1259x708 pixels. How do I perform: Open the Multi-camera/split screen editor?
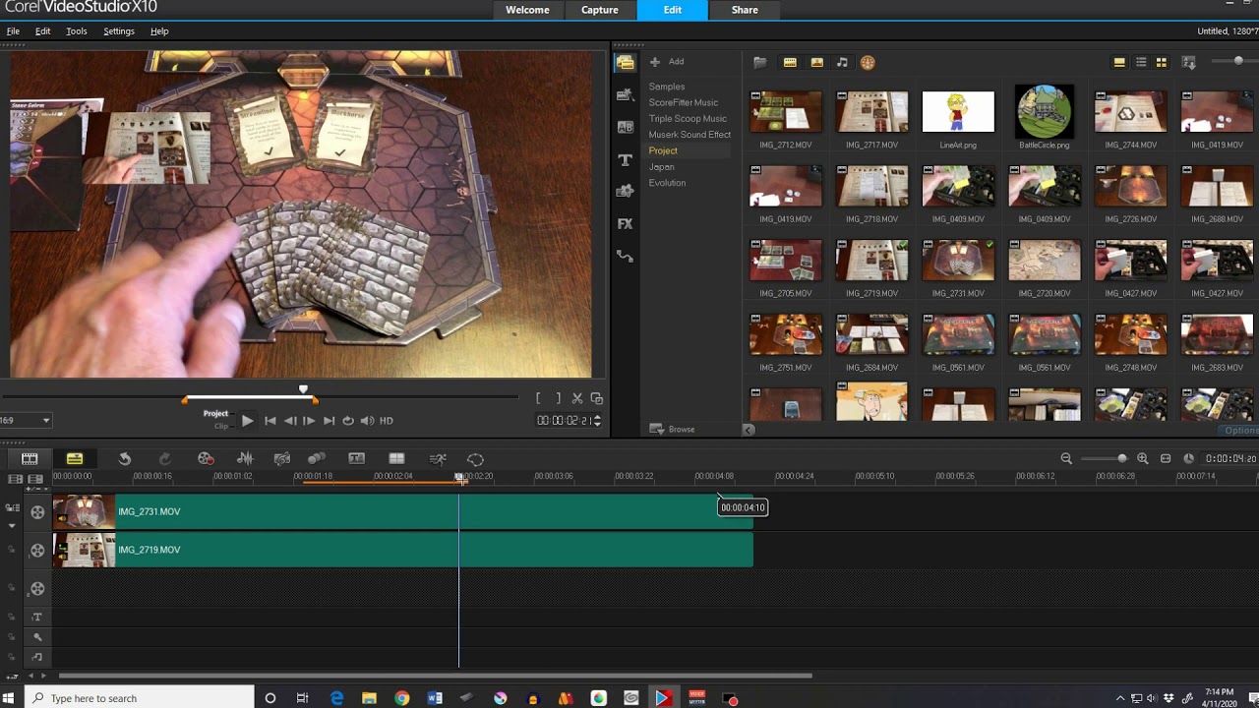pyautogui.click(x=396, y=459)
